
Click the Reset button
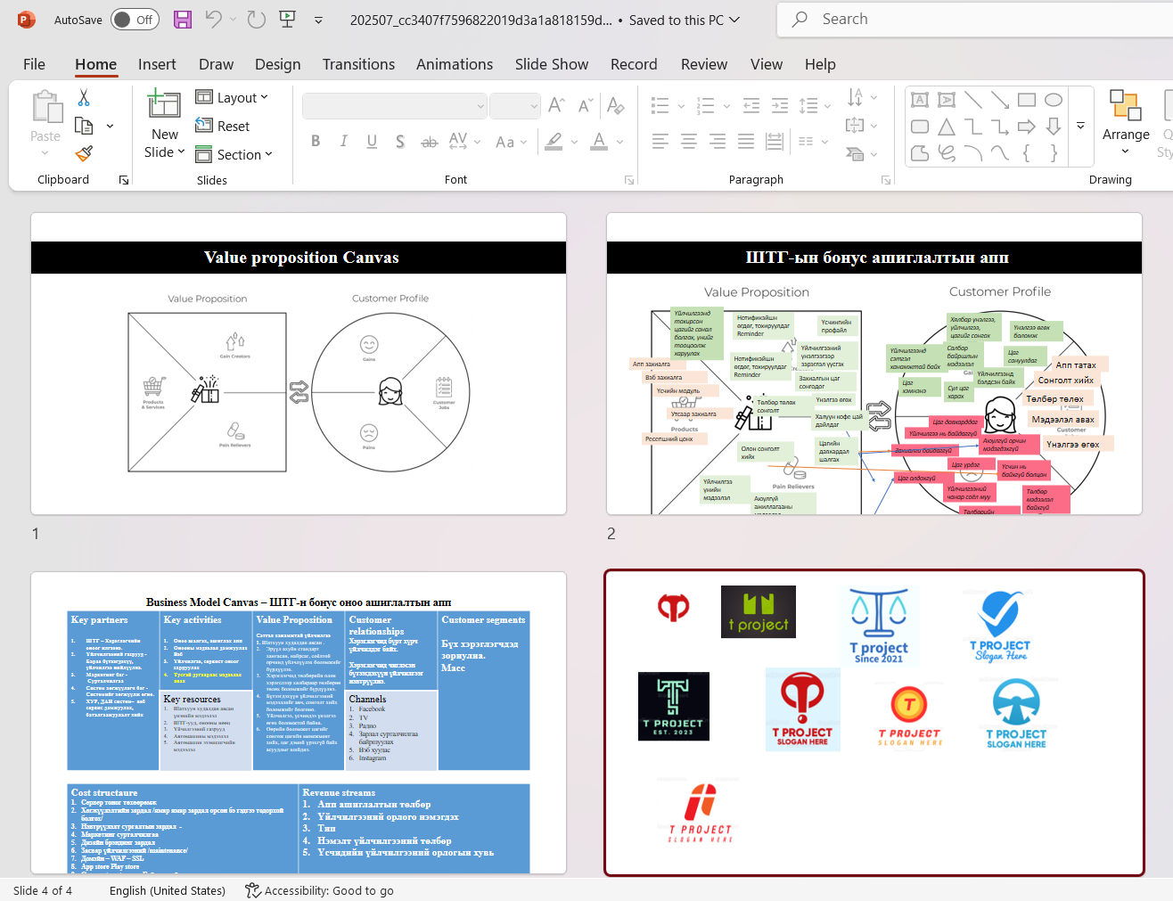click(x=223, y=127)
